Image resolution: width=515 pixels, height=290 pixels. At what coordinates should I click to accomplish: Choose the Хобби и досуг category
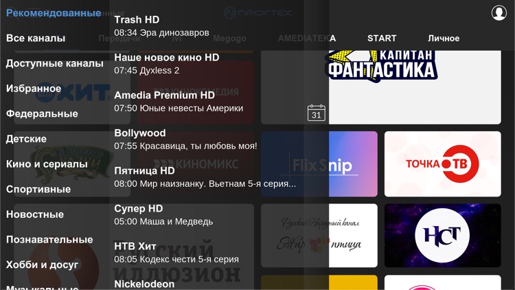[42, 265]
